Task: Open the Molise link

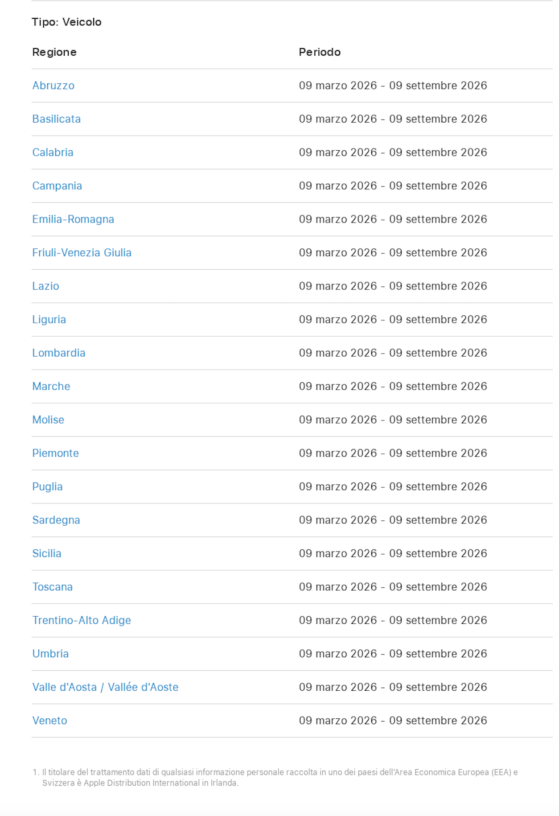Action: [x=48, y=420]
